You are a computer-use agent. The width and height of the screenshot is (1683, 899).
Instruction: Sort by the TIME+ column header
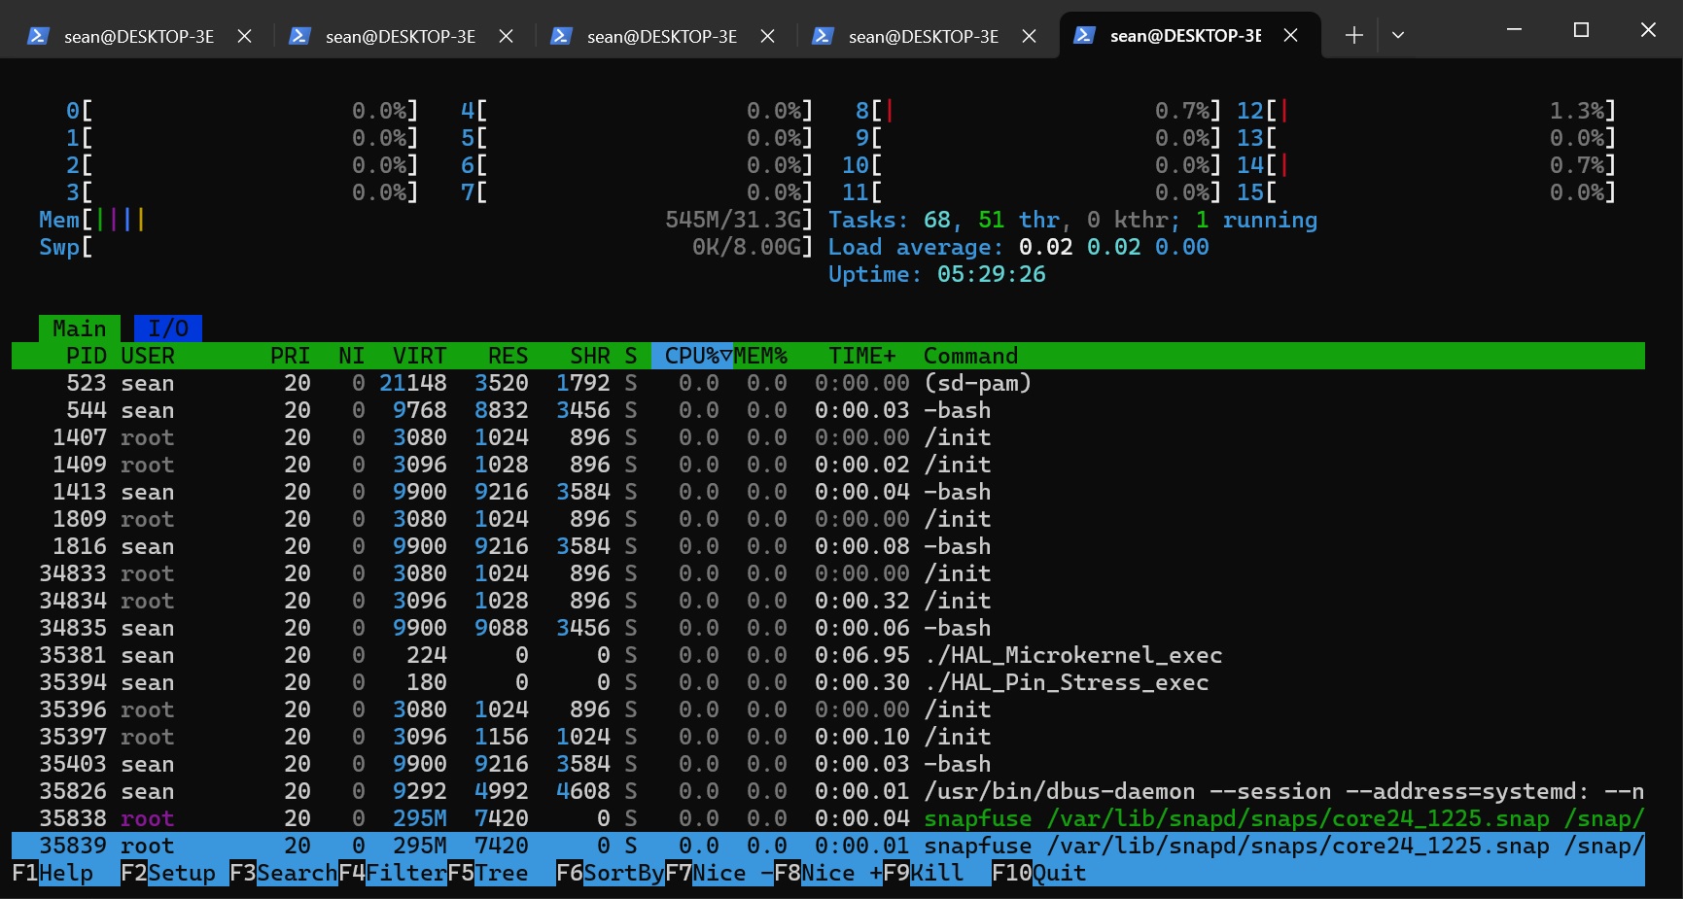tap(860, 356)
